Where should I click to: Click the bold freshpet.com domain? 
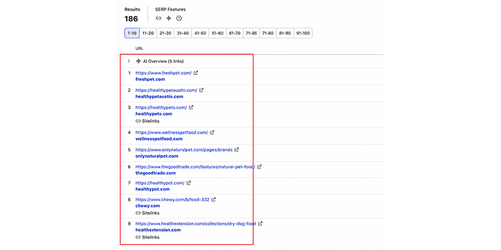150,79
